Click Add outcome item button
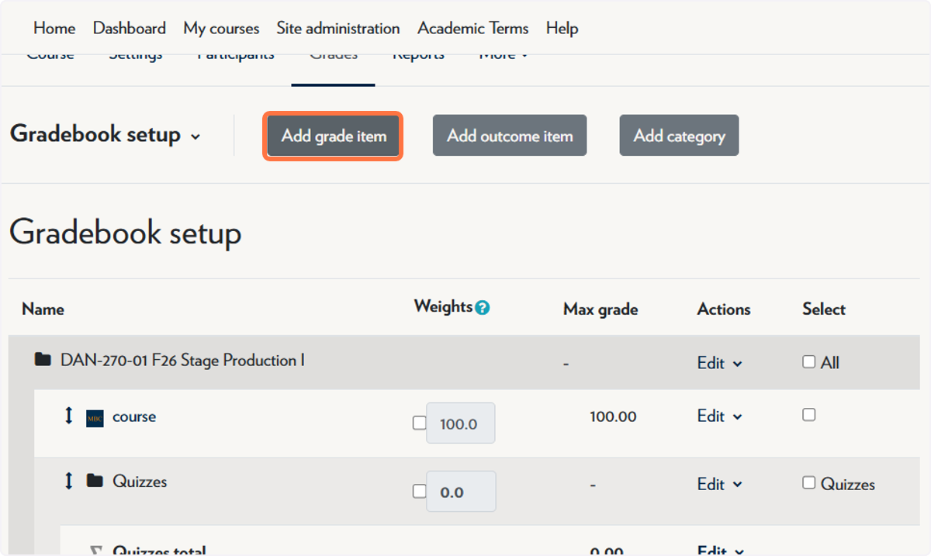This screenshot has width=931, height=556. tap(510, 136)
